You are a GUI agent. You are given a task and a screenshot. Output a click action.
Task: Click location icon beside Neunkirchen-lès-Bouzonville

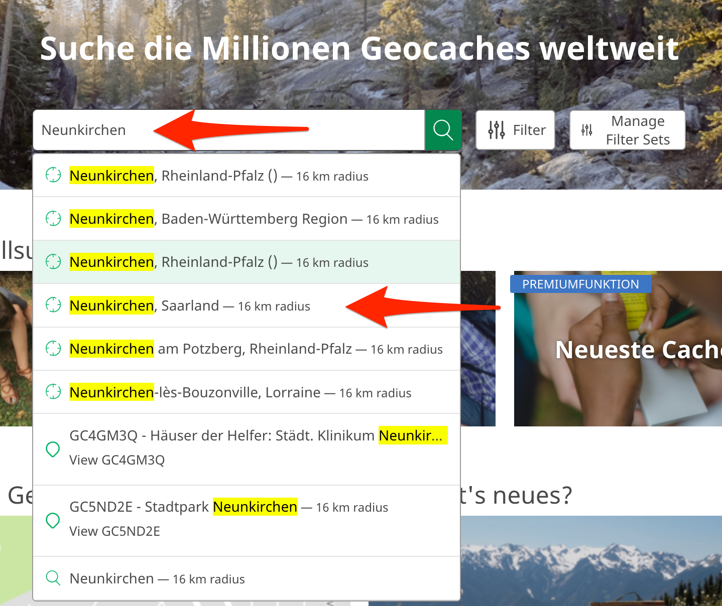[53, 392]
